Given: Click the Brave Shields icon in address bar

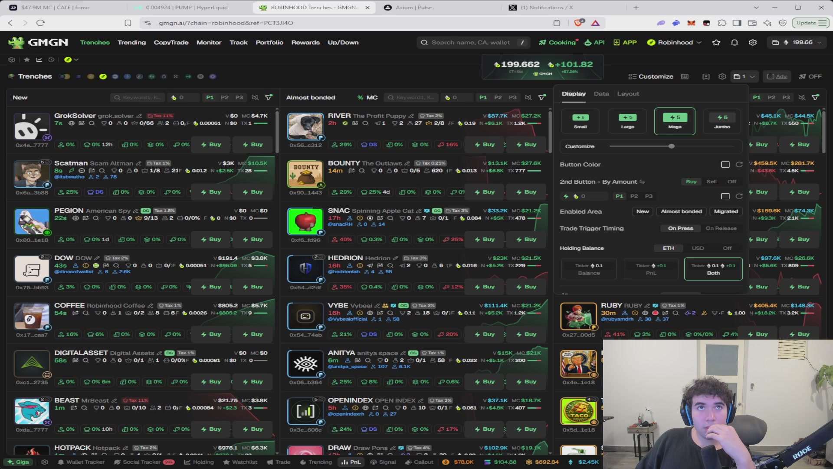Looking at the screenshot, I should 579,23.
